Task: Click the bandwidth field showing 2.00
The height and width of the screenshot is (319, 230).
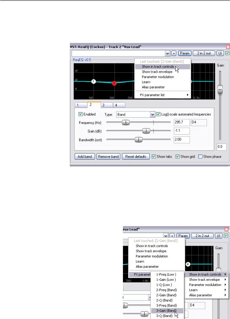Action: [182, 140]
